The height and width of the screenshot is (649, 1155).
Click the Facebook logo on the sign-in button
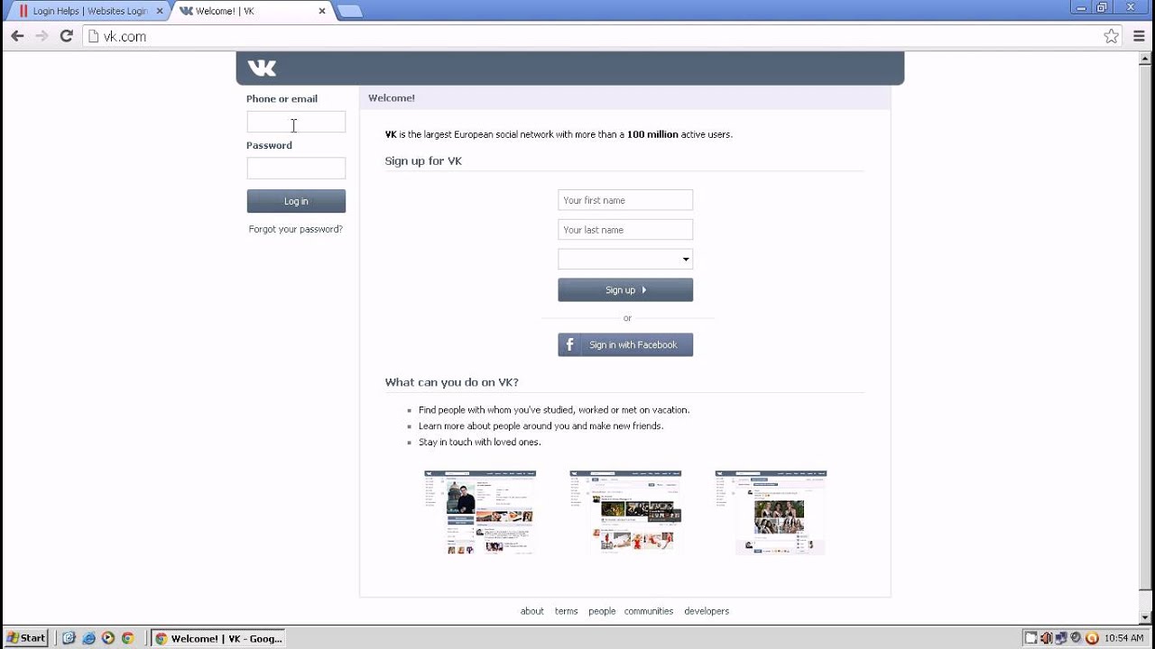570,345
